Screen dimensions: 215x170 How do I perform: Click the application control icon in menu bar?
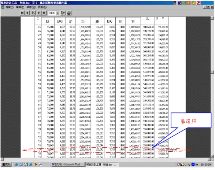pos(3,7)
